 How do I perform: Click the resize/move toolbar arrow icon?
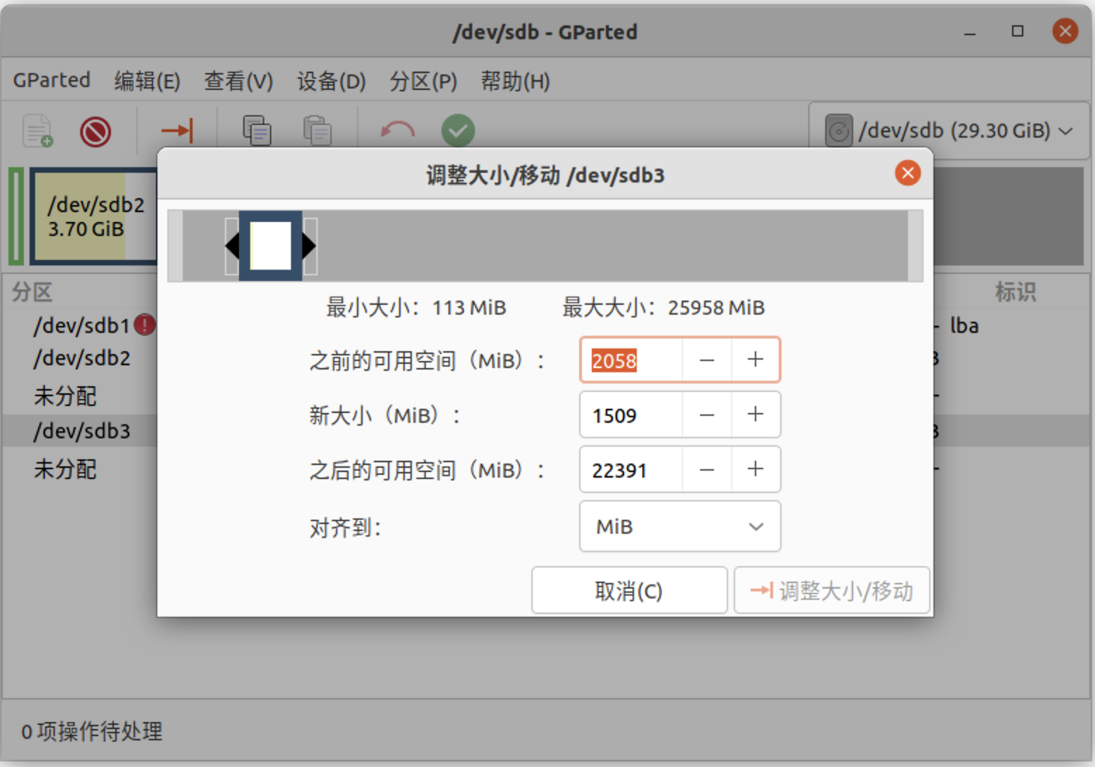coord(176,131)
